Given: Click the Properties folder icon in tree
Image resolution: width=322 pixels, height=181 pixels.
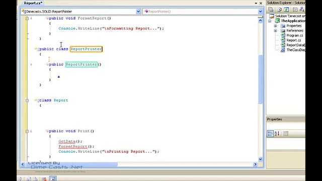Looking at the screenshot, I should coord(283,26).
